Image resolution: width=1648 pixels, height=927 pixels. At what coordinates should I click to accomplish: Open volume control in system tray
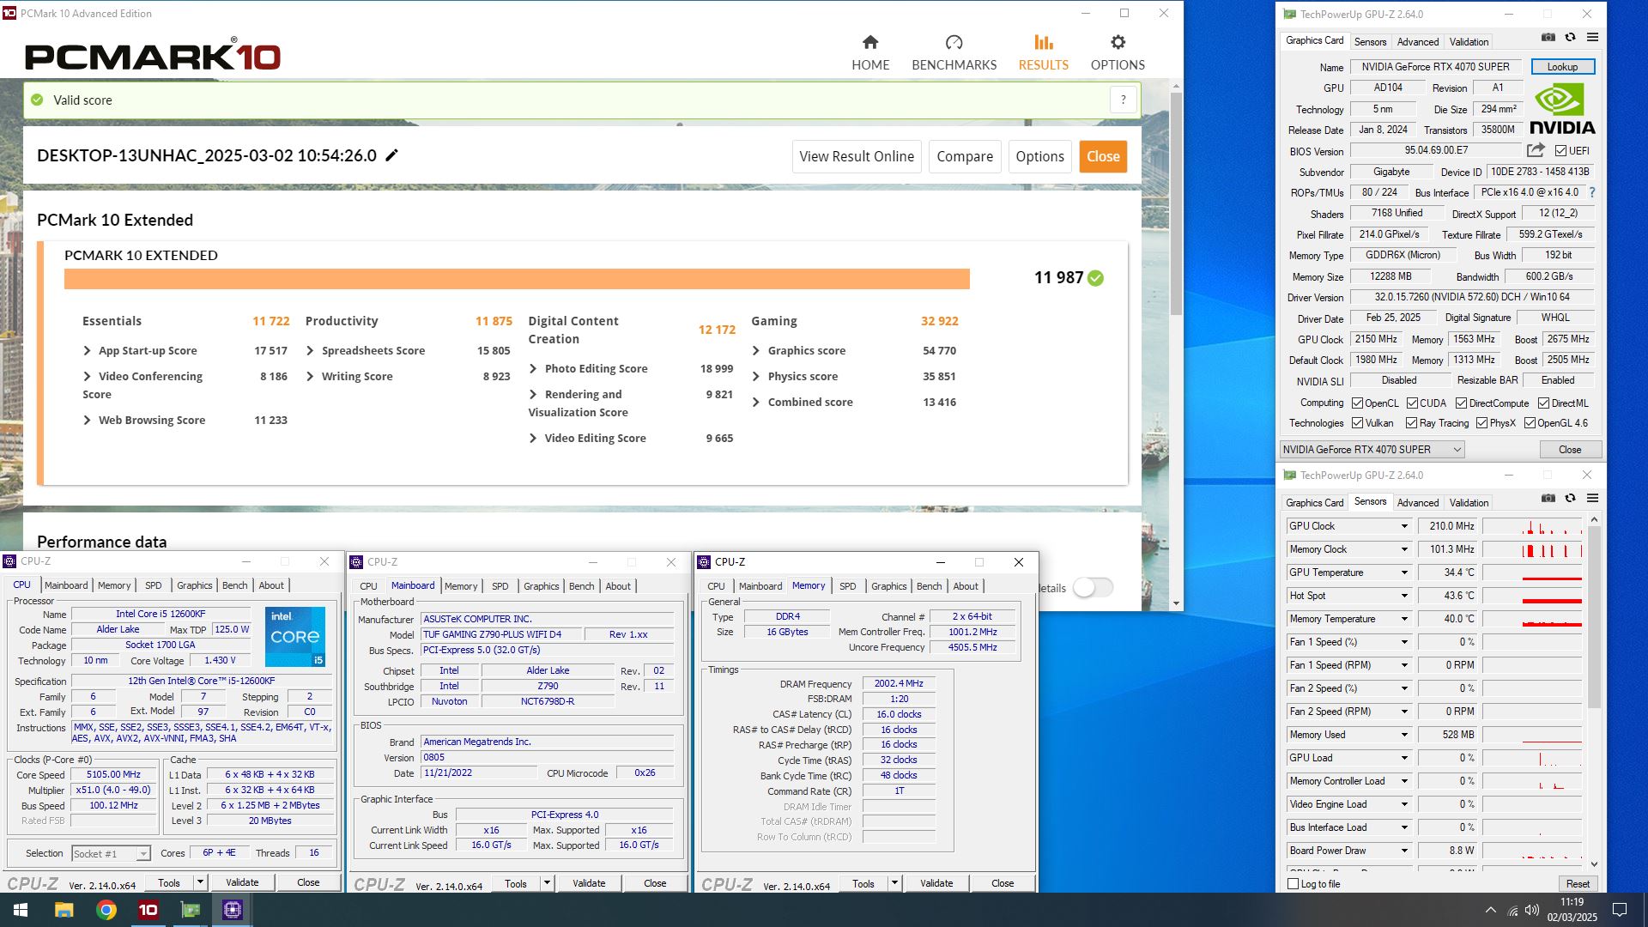1531,910
